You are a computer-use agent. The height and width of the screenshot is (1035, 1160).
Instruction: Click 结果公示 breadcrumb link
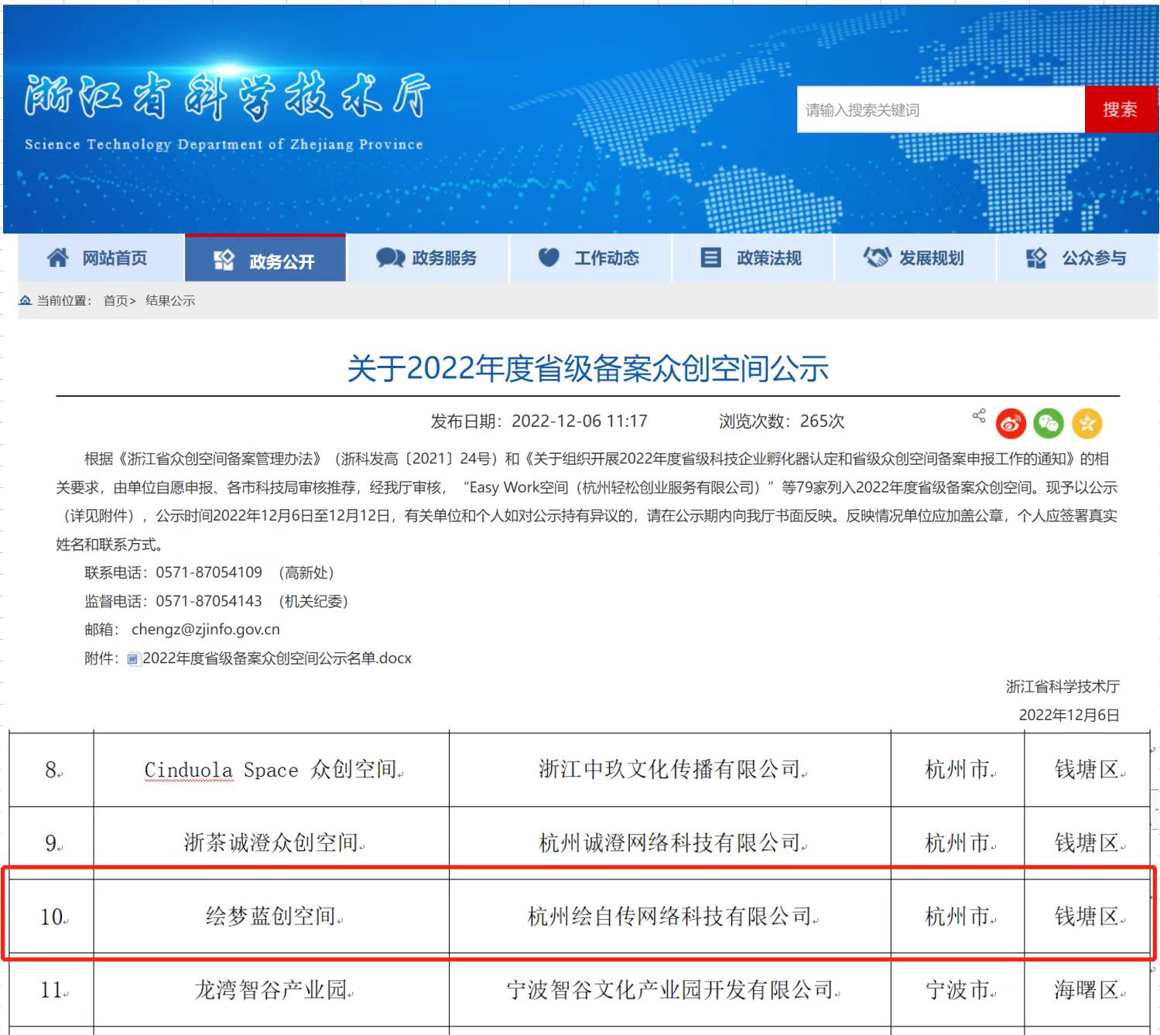[170, 301]
